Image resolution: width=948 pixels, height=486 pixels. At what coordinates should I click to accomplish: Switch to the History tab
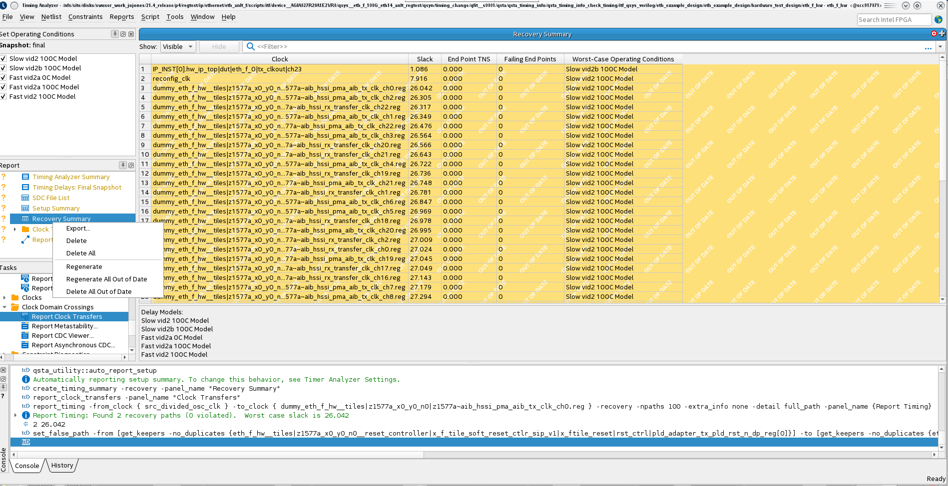click(62, 466)
